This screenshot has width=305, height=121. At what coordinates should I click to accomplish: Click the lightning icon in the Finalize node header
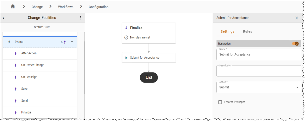pos(126,28)
